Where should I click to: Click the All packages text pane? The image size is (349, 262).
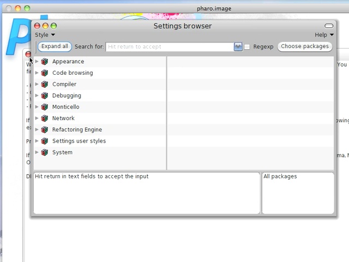point(298,193)
